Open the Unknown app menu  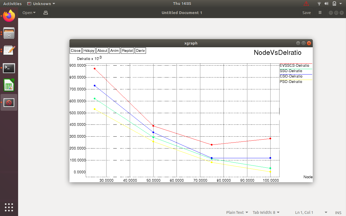point(41,4)
